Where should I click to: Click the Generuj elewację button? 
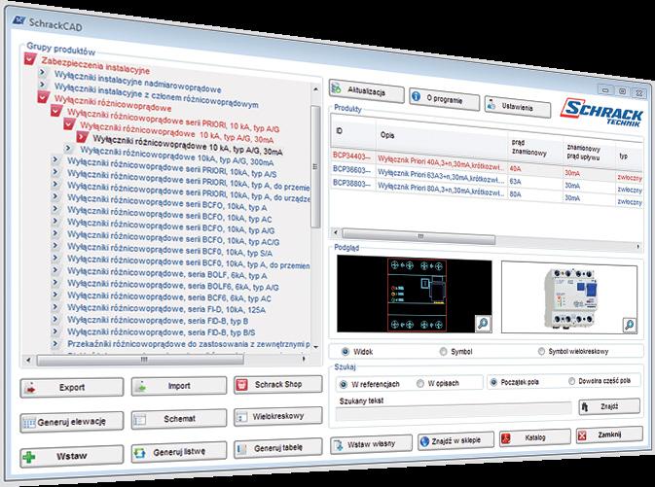tap(72, 422)
